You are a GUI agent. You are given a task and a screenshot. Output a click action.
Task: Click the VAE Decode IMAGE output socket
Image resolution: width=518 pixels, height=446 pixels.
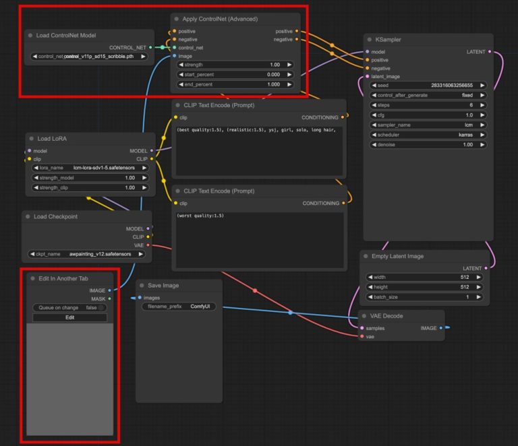coord(441,328)
